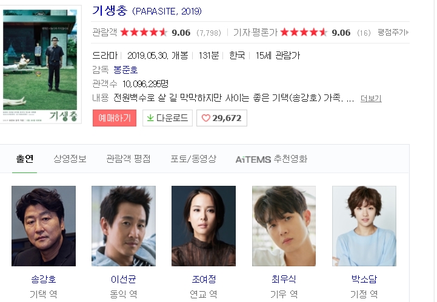Switch to the 상영정보 tab

point(70,159)
